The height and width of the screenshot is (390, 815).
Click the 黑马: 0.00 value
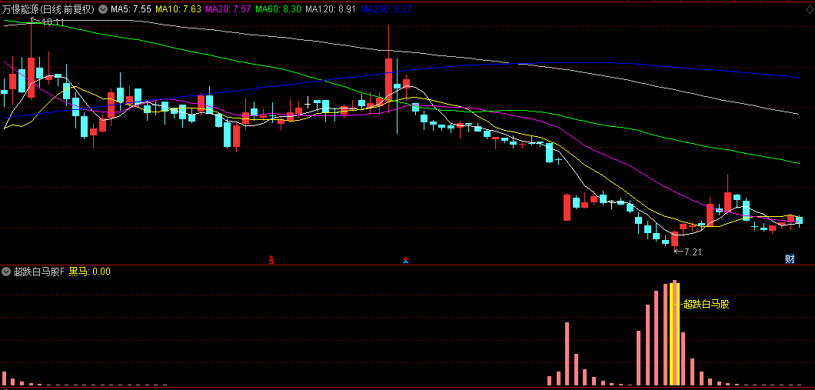click(90, 271)
